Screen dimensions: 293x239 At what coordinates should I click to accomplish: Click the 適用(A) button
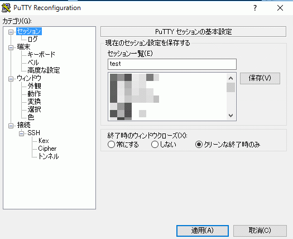[x=203, y=231]
